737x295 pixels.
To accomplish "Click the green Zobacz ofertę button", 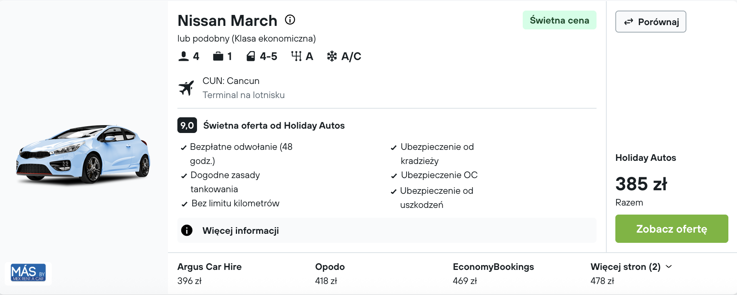I will click(x=672, y=229).
